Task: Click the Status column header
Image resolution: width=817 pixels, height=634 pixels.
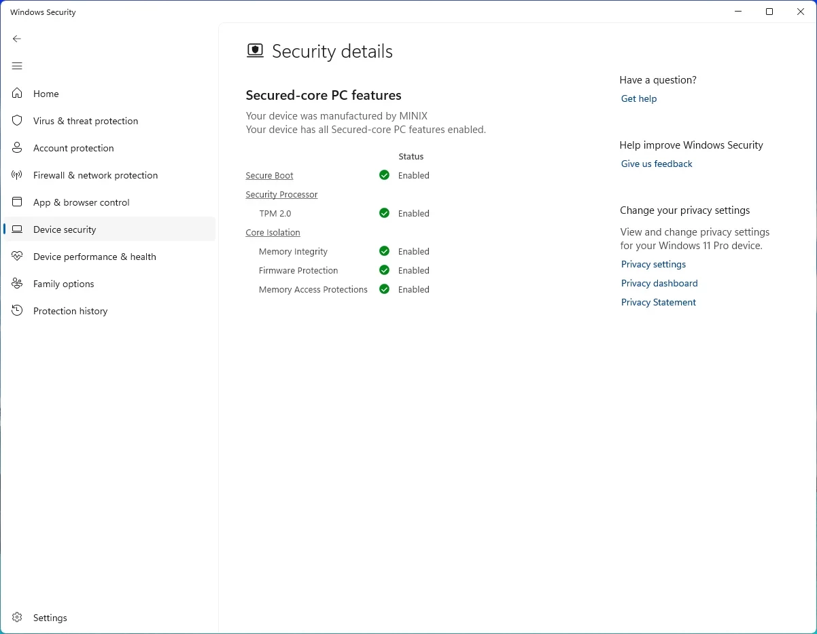Action: coord(411,156)
